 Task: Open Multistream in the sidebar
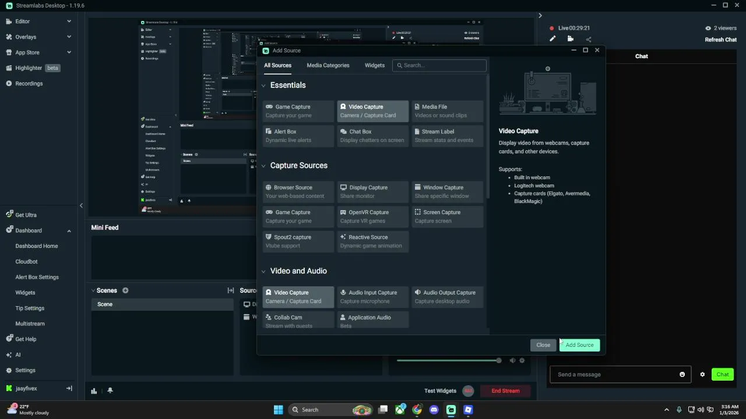(30, 324)
